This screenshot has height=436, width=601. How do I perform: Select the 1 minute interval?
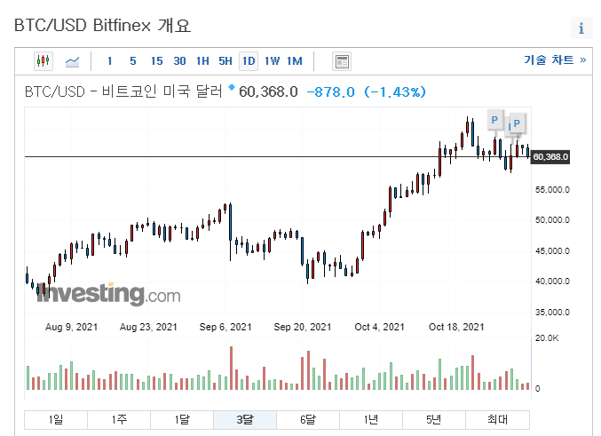point(110,61)
